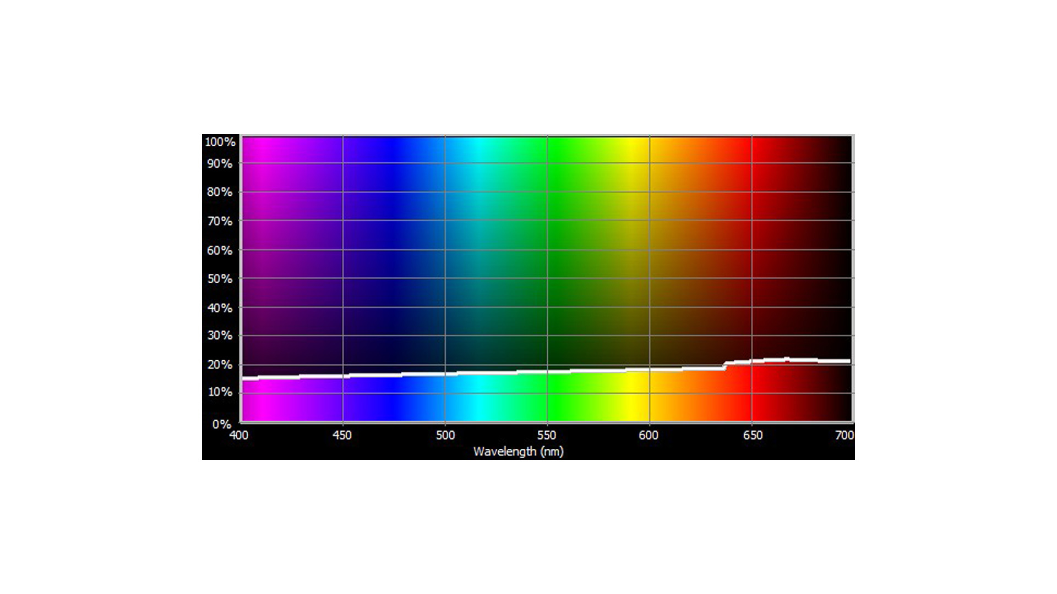Click the small peak in the white curve
Screen dimensions: 1057x594
pos(787,359)
